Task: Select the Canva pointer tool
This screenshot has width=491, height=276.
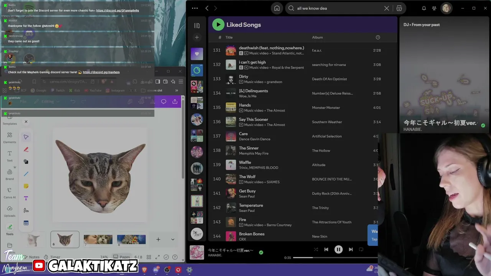Action: pos(26,137)
